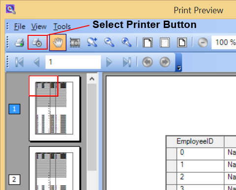Click the thumbnail panel scrollbar track
The height and width of the screenshot is (190, 236).
pos(92,180)
